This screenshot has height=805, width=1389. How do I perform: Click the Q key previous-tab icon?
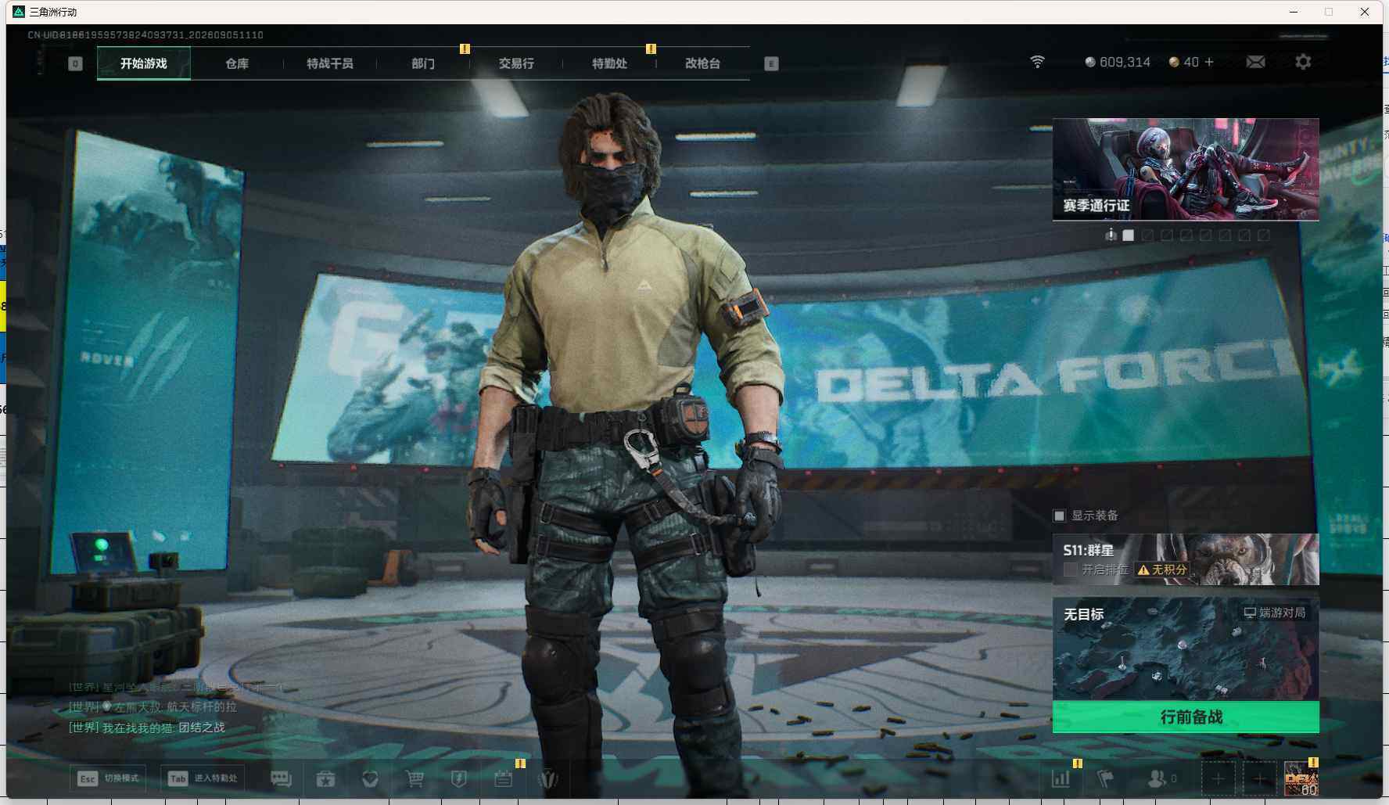click(75, 64)
